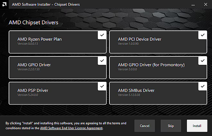Viewport: 212px width, 136px height.
Task: Click the AMD logo icon in title bar
Action: 4,4
